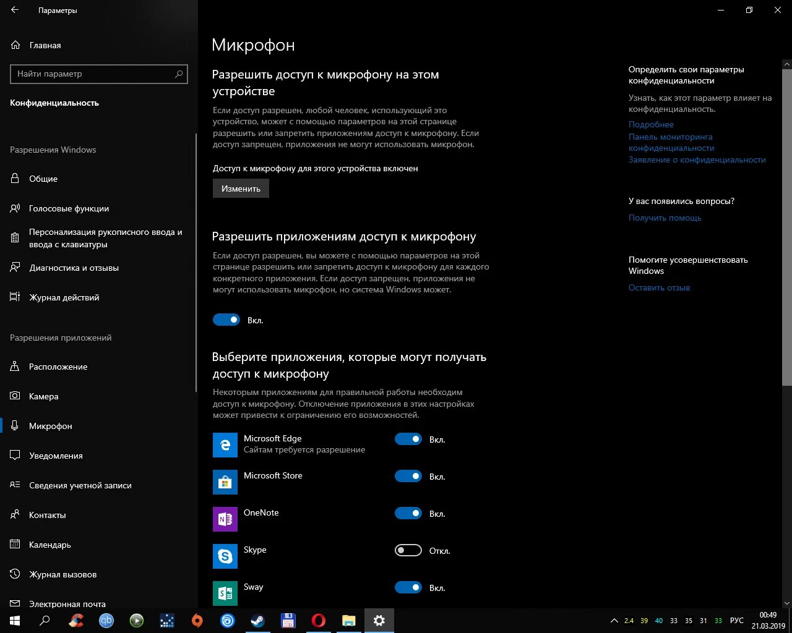Click the Оставить отзыв link
792x633 pixels.
point(659,287)
